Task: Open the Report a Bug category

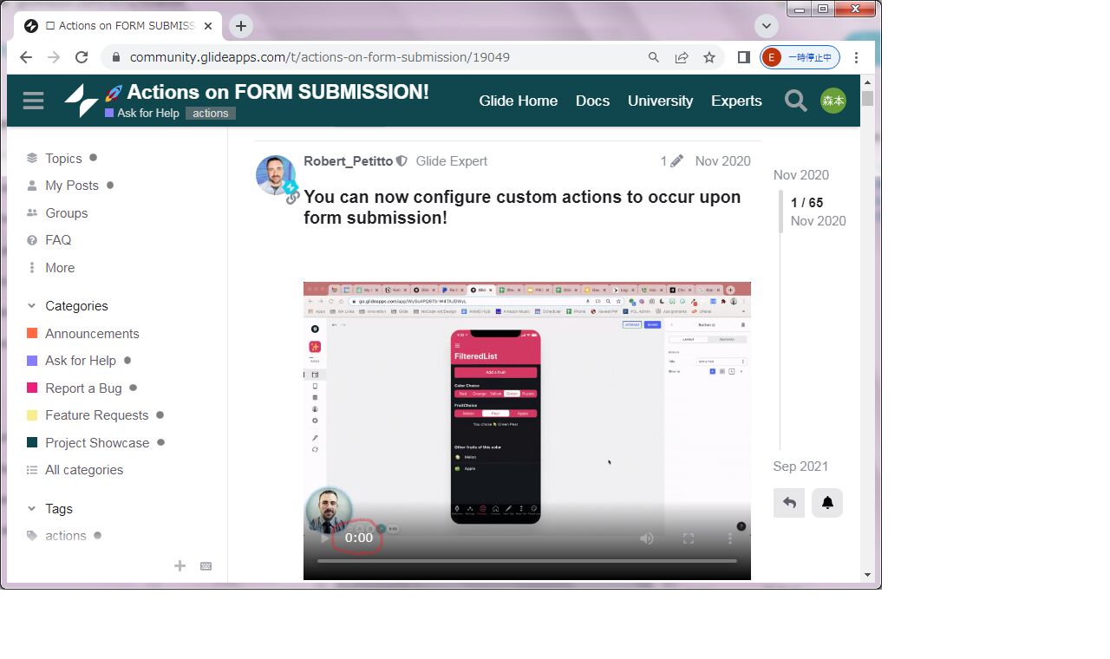Action: [82, 388]
